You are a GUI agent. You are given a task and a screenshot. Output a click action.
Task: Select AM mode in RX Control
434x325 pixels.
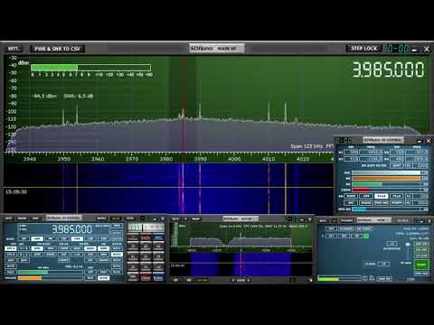24,238
